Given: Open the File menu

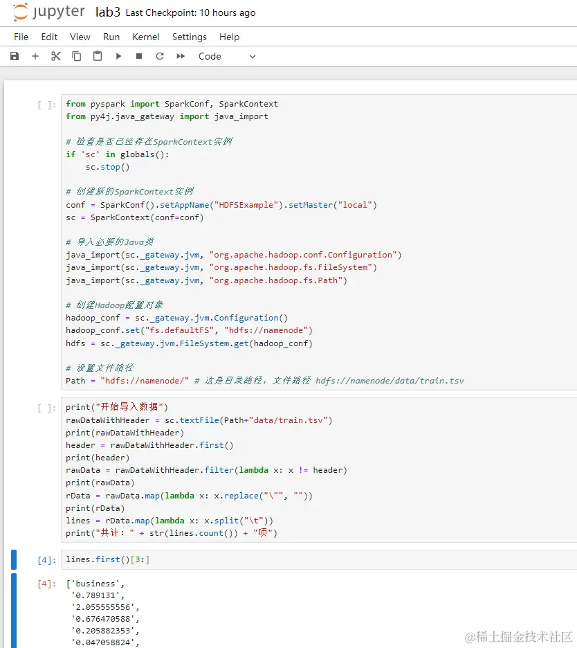Looking at the screenshot, I should (x=21, y=37).
